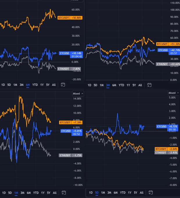The height and width of the screenshot is (198, 180).
Task: Select 1Y range in top-right chart
Action: pos(128,85)
